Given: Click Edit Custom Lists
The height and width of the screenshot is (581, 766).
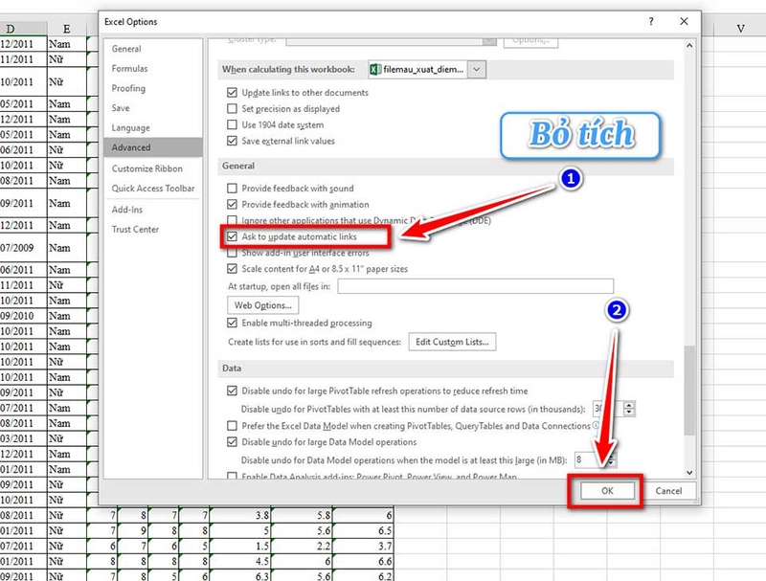Looking at the screenshot, I should [452, 342].
